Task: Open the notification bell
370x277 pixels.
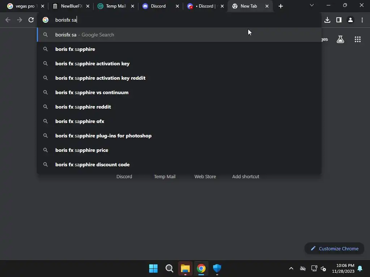Action: [360, 268]
